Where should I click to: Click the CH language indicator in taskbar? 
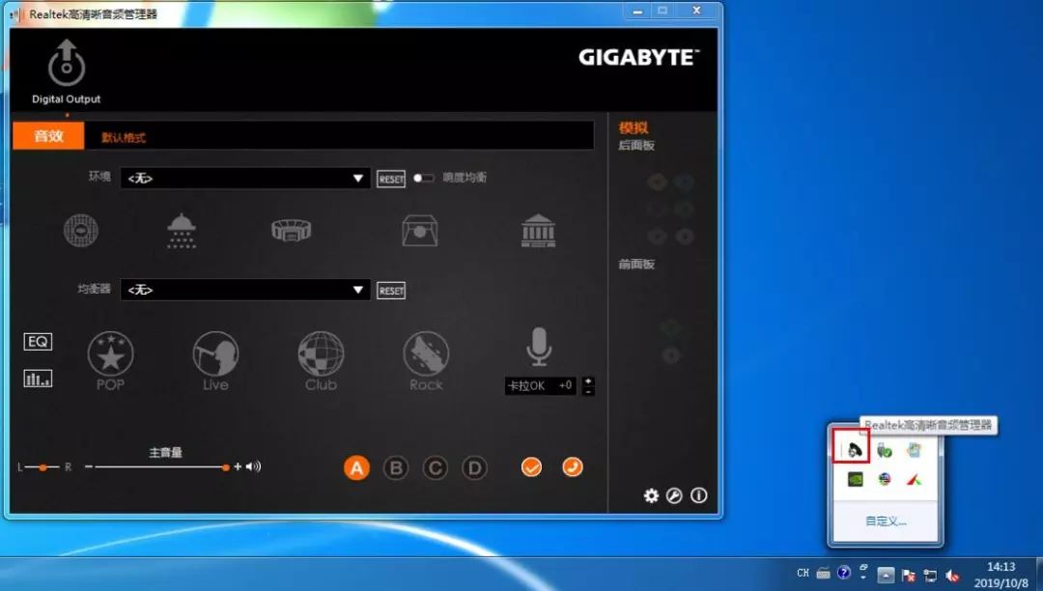pyautogui.click(x=803, y=573)
